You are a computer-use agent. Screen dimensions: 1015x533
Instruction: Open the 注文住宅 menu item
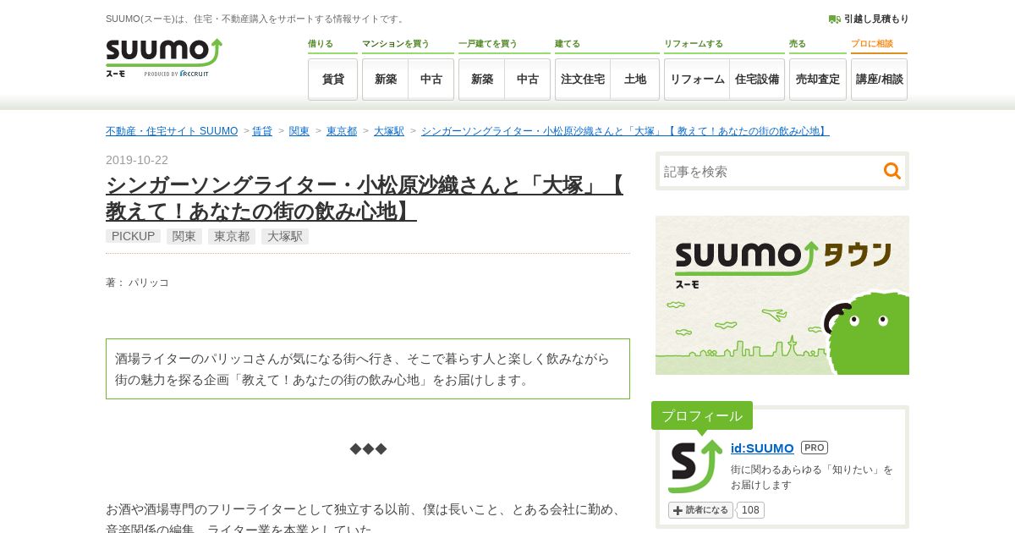click(583, 80)
